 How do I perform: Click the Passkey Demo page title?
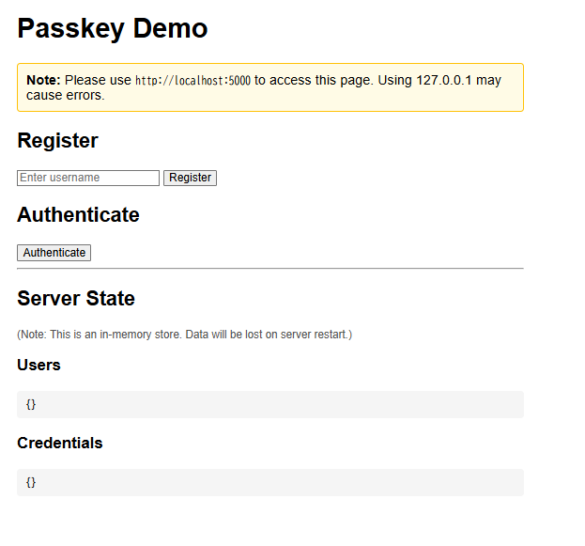pos(112,29)
